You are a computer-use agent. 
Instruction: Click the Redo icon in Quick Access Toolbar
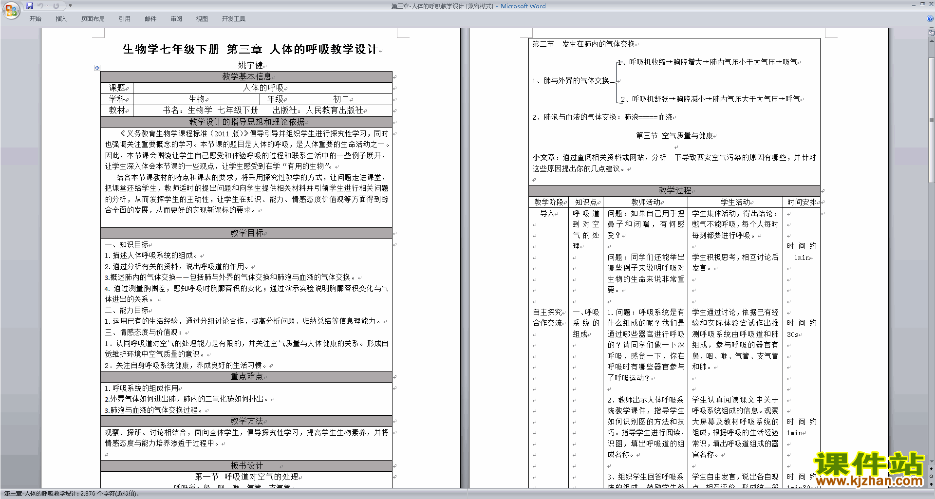pyautogui.click(x=56, y=6)
